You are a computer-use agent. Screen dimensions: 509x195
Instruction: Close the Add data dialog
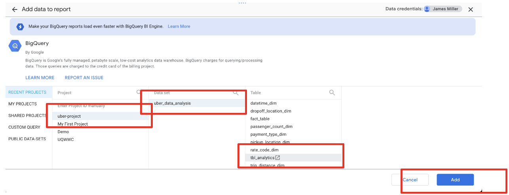click(x=471, y=9)
